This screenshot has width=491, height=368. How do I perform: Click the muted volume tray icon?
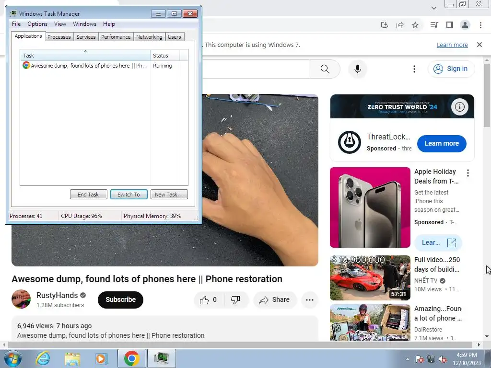click(443, 359)
